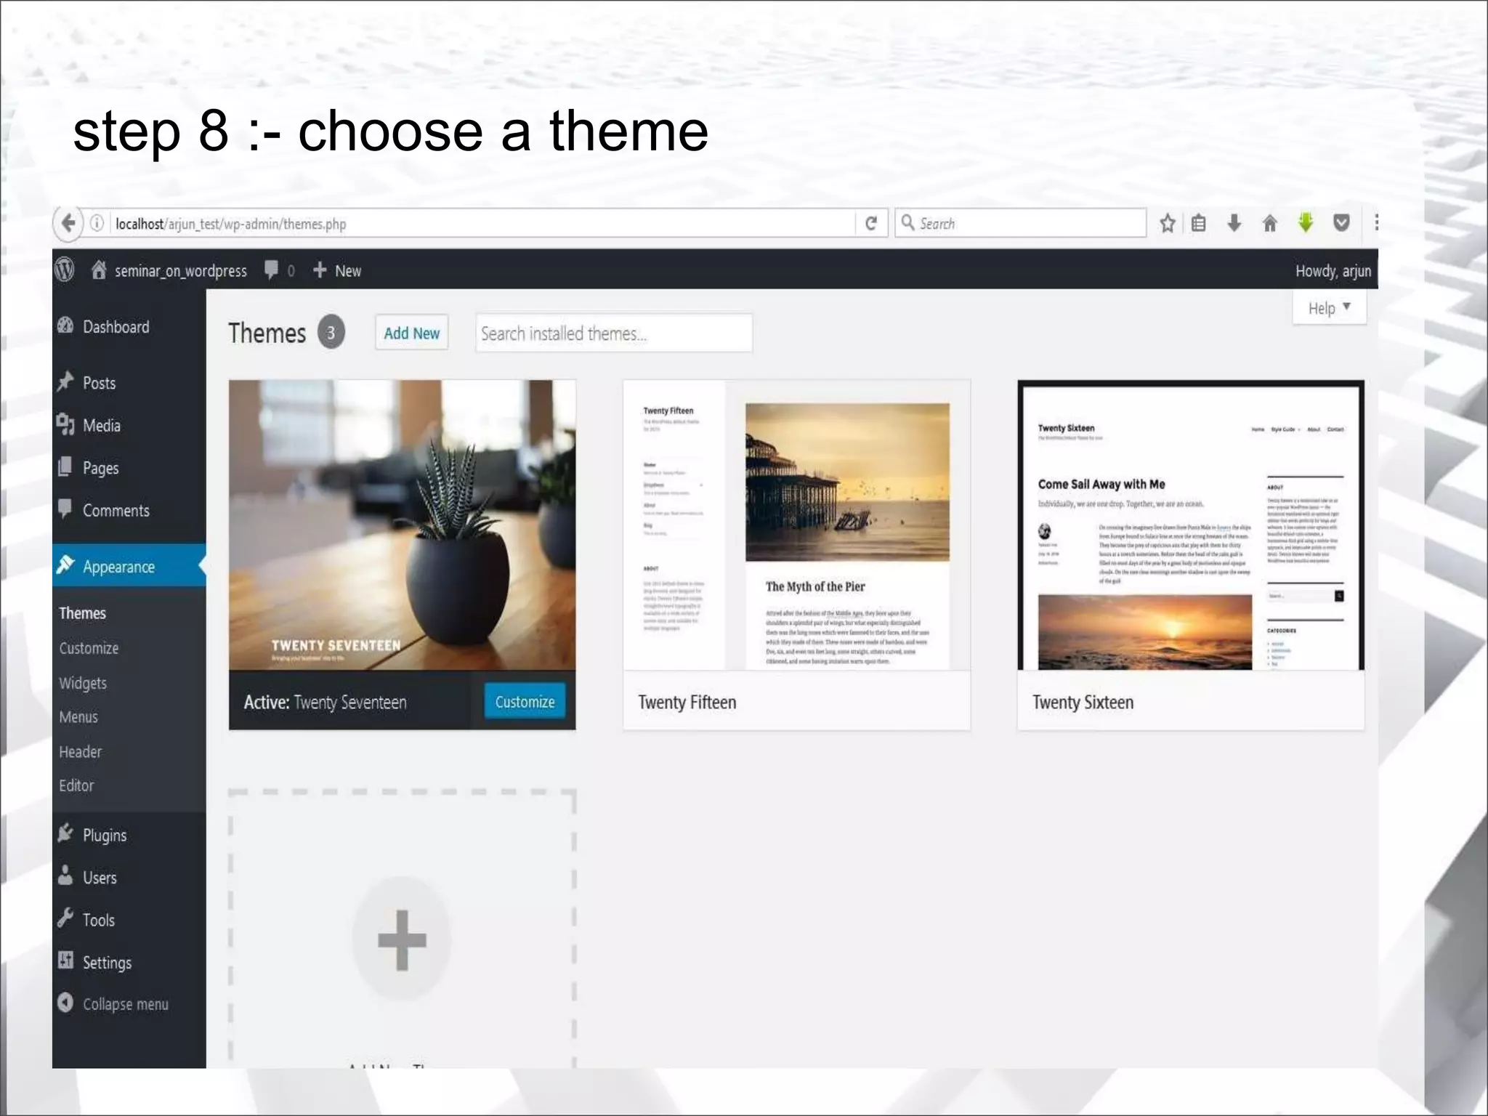Open the Customize submenu item

coord(89,648)
